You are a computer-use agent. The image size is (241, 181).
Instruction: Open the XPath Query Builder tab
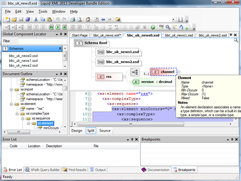(x=43, y=170)
